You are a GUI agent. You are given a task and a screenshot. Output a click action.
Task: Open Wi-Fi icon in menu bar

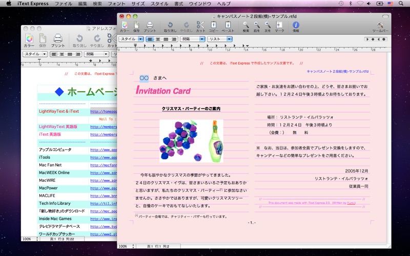click(360, 4)
